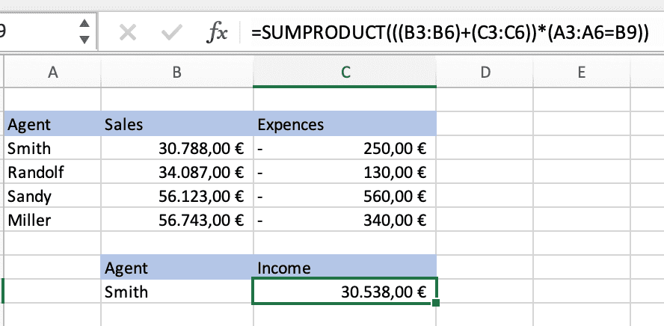Select the column E header
The image size is (664, 326).
(x=581, y=72)
